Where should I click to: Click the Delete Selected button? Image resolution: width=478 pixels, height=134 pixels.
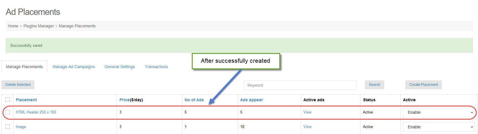pos(18,85)
